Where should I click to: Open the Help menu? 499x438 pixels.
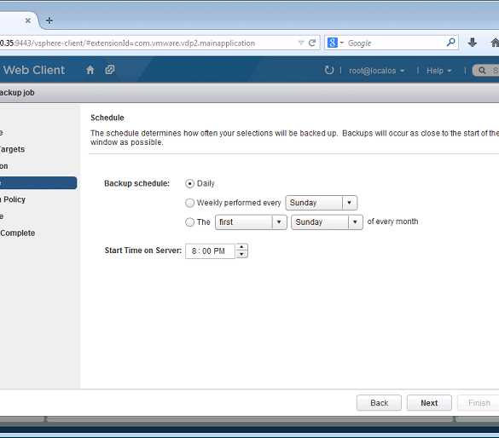tap(438, 71)
